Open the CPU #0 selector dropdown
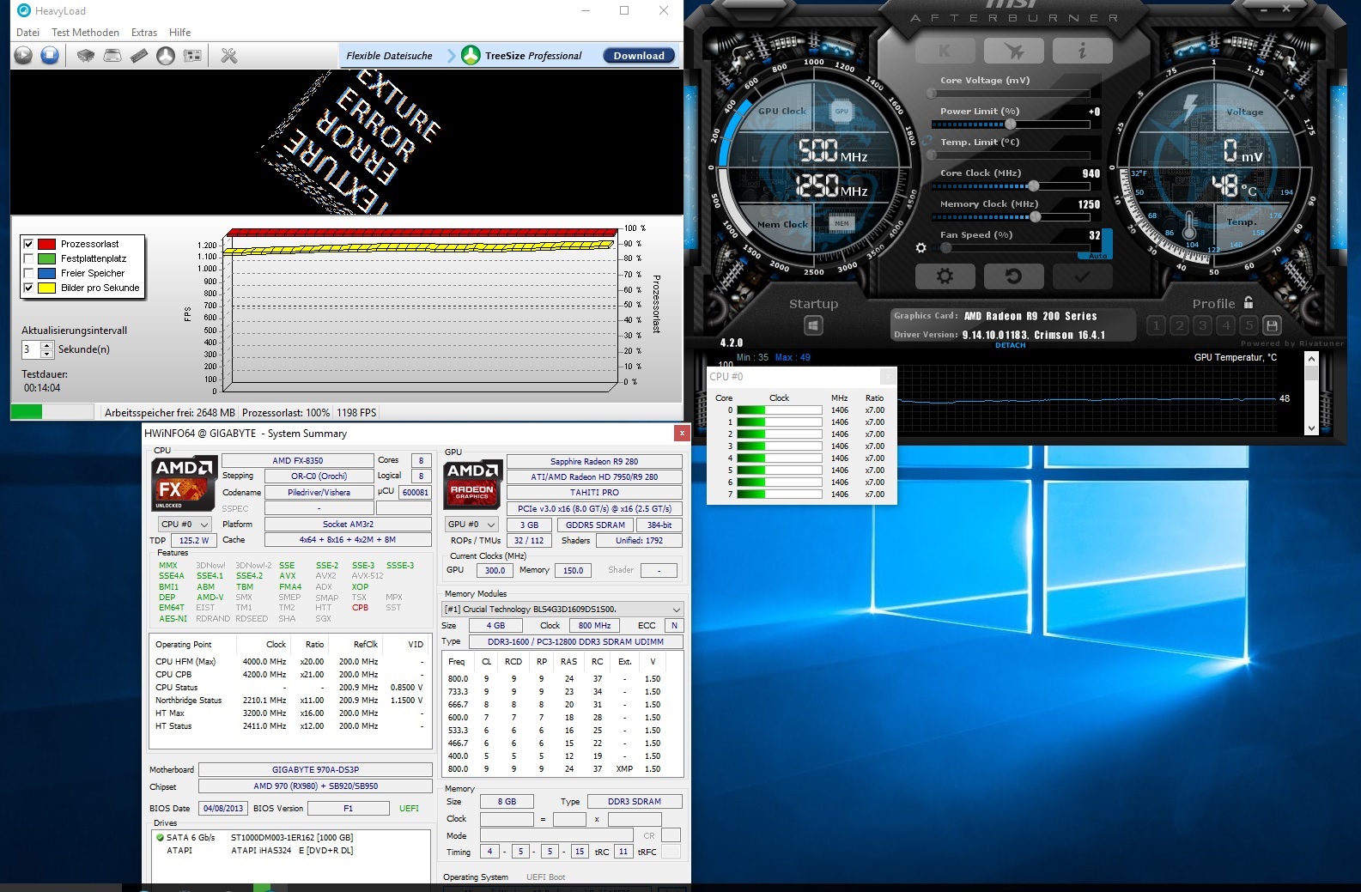The height and width of the screenshot is (892, 1361). click(185, 524)
